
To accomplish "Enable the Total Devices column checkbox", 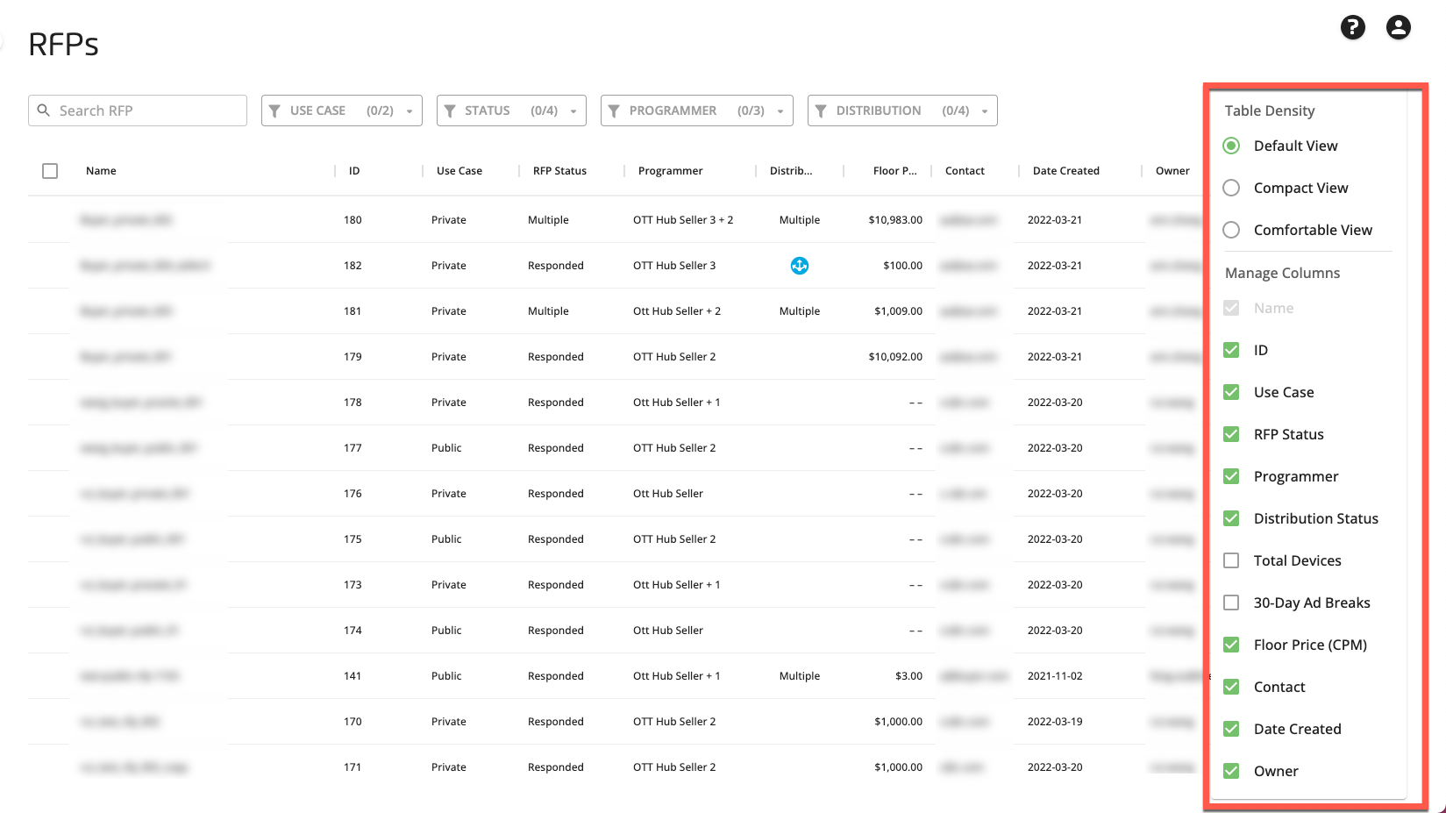I will [1231, 560].
